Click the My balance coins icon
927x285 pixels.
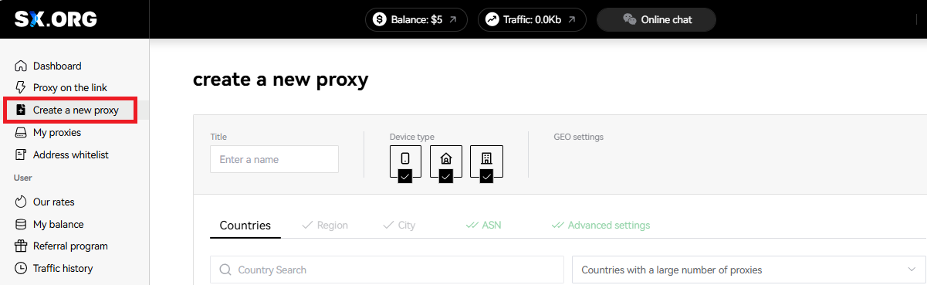click(21, 225)
